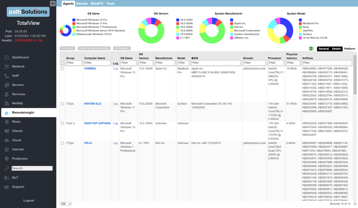
Task: Check the box for the HOBBES row
Action: point(62,69)
